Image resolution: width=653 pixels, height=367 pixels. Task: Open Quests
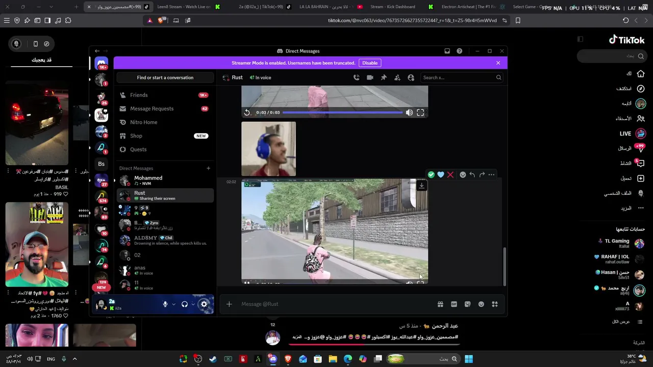coord(165,149)
